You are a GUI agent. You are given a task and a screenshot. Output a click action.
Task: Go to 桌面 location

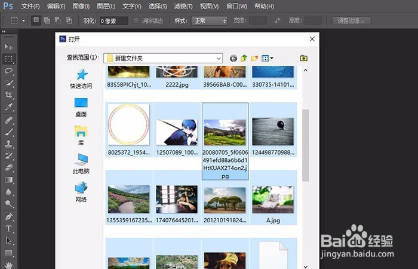pyautogui.click(x=81, y=107)
